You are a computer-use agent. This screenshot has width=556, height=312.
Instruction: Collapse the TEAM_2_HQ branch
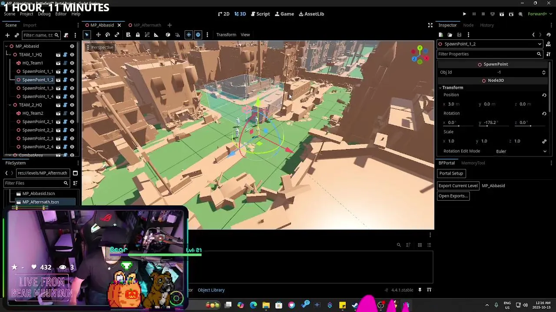point(10,105)
